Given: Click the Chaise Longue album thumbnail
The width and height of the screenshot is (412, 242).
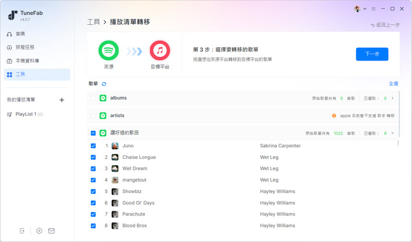Looking at the screenshot, I should 115,157.
